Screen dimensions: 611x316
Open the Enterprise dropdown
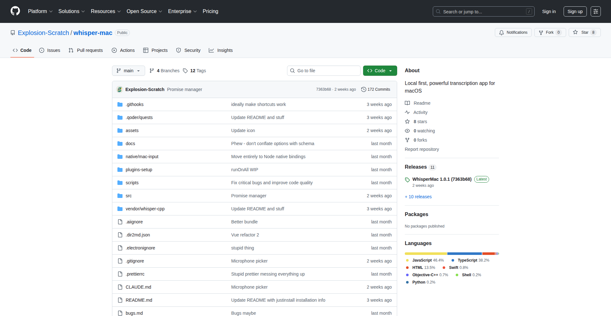pos(182,11)
